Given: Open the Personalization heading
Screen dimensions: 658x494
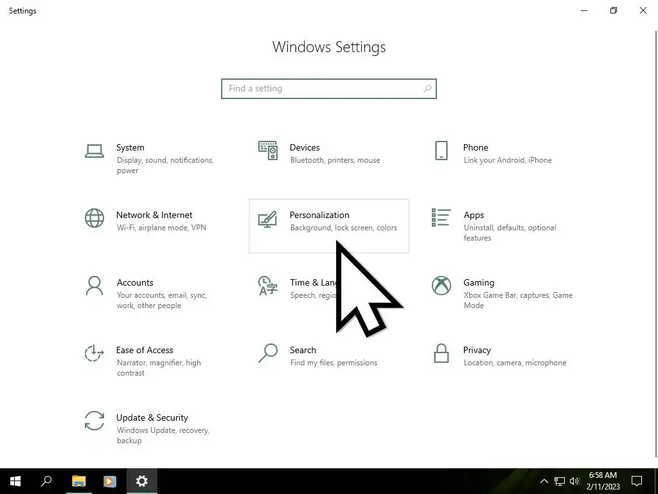Looking at the screenshot, I should coord(319,215).
